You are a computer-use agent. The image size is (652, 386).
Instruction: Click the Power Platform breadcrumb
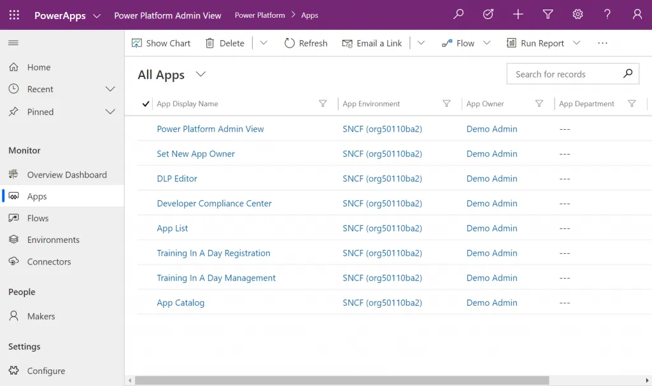(260, 15)
